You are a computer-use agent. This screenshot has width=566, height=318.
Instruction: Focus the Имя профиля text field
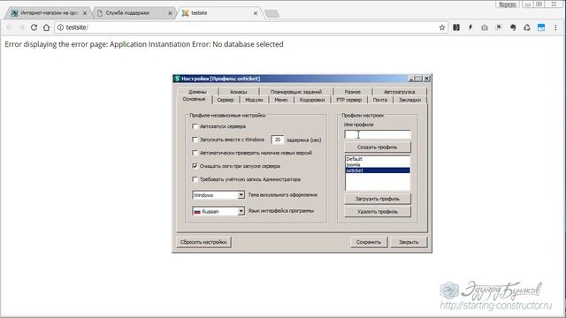point(378,134)
